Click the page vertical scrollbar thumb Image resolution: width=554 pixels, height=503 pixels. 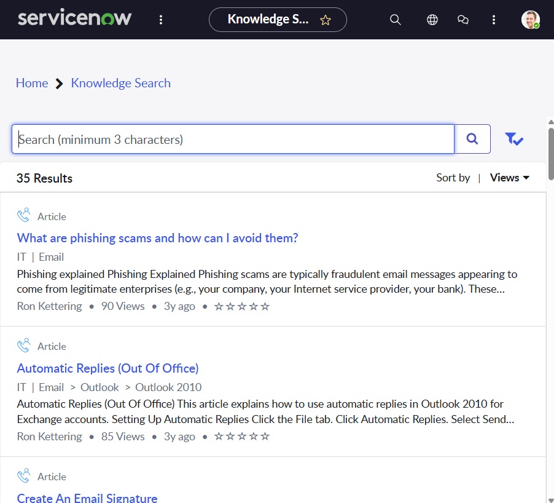coord(551,154)
